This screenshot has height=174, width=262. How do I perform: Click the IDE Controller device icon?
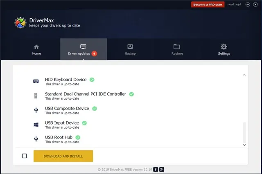[x=36, y=96]
